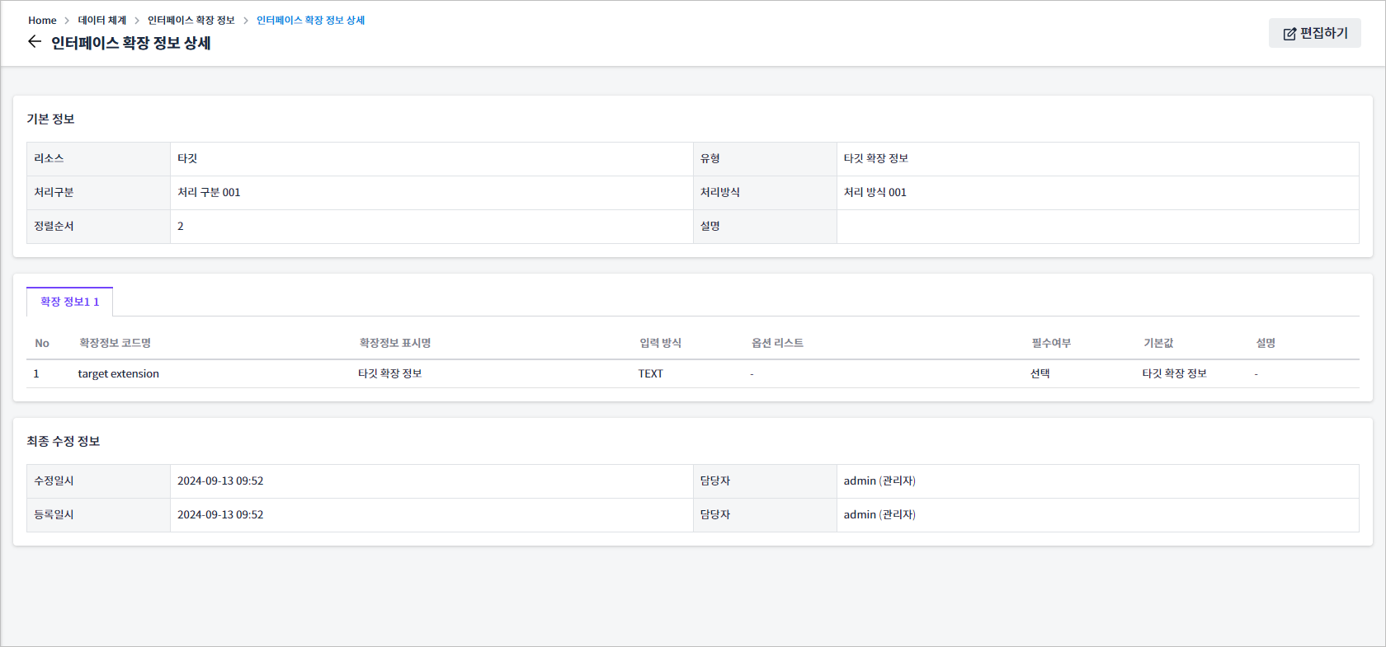The image size is (1386, 647).
Task: Click the empty 설명 value cell in 기본 정보
Action: (1097, 226)
